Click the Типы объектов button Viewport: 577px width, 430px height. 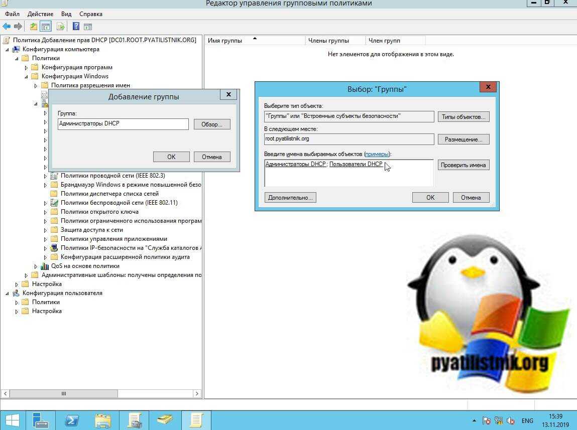(463, 117)
